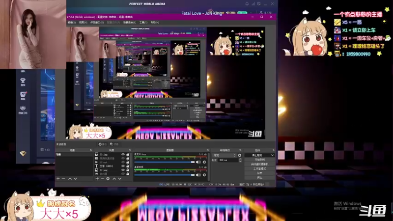Click the Audio Mixer vertical scrollbar
The image size is (393, 221).
click(208, 166)
